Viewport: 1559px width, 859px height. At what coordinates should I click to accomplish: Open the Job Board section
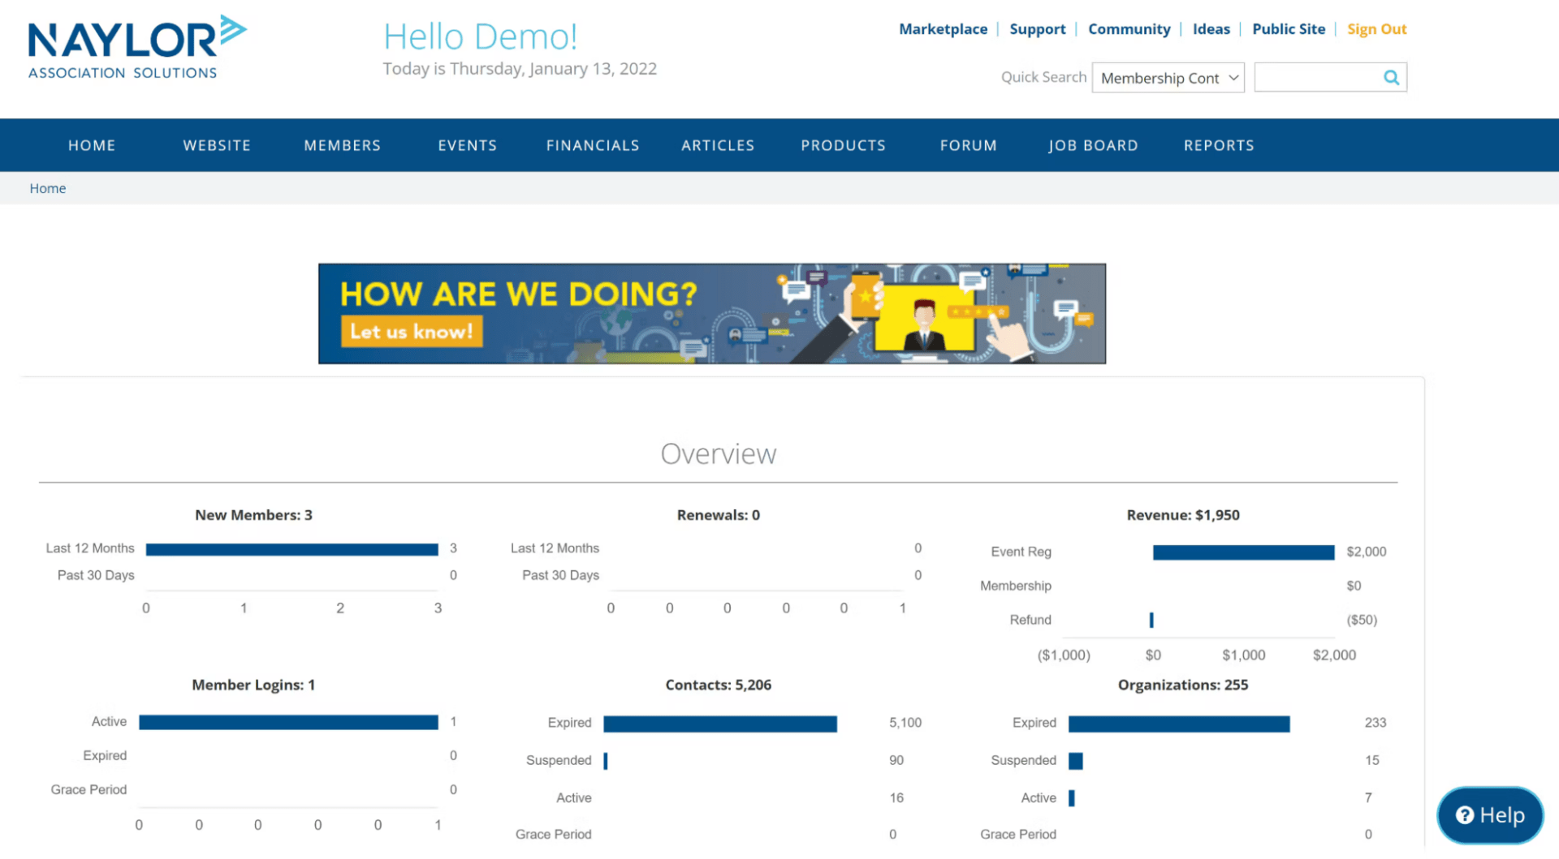coord(1093,145)
